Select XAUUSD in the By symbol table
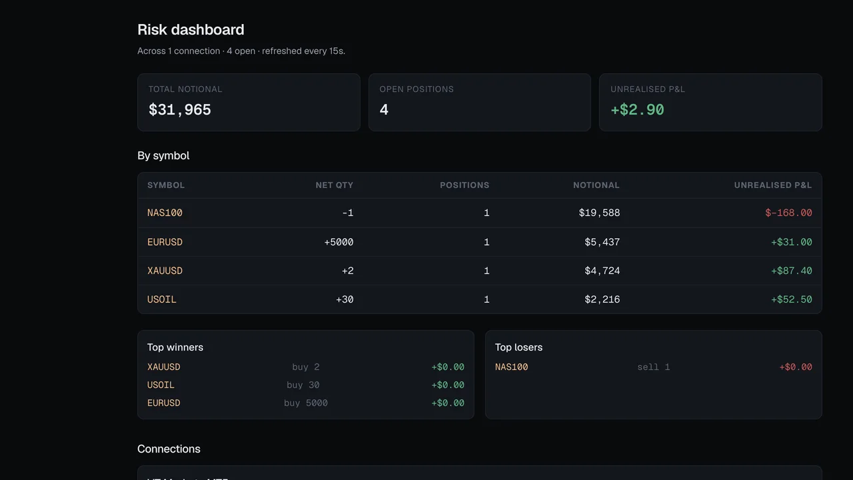Viewport: 853px width, 480px height. (x=165, y=271)
